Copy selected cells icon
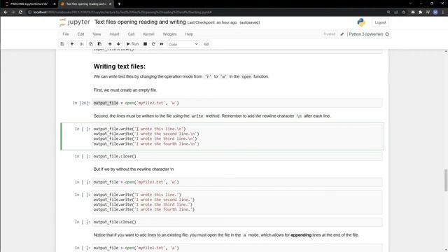The image size is (448, 252). [x=90, y=44]
